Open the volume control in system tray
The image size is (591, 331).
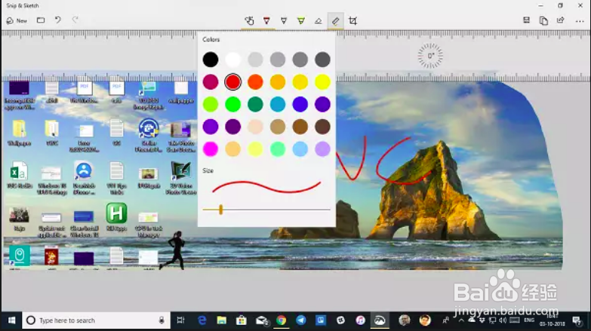[503, 320]
